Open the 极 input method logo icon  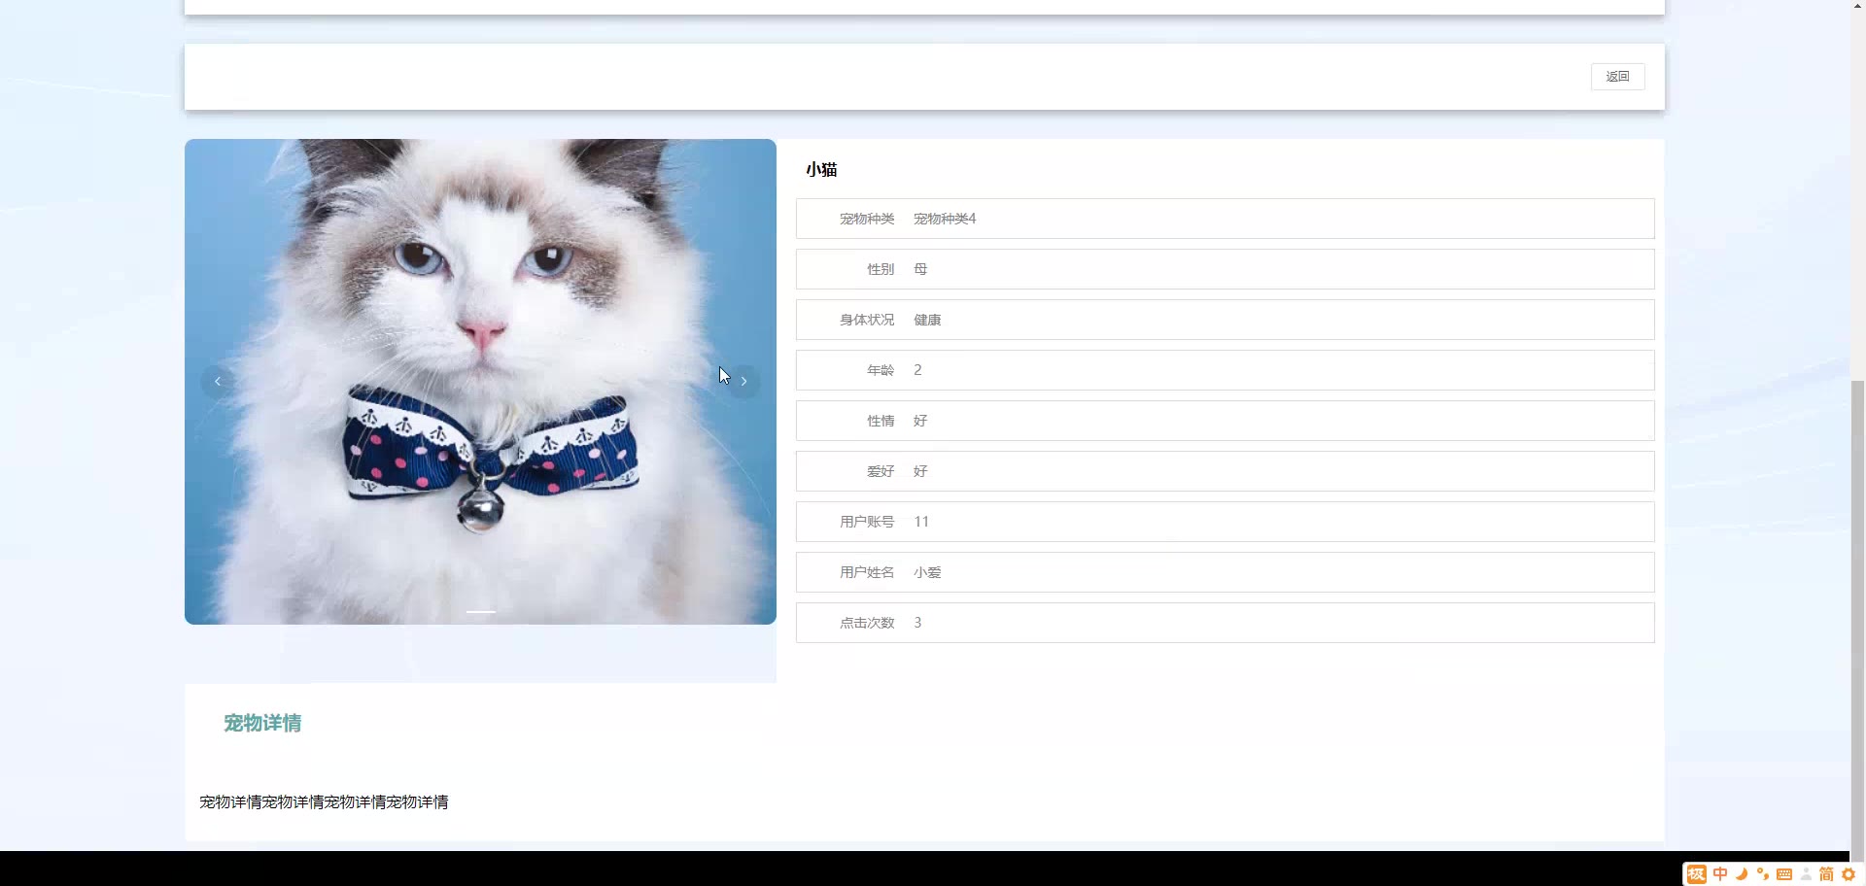coord(1696,874)
